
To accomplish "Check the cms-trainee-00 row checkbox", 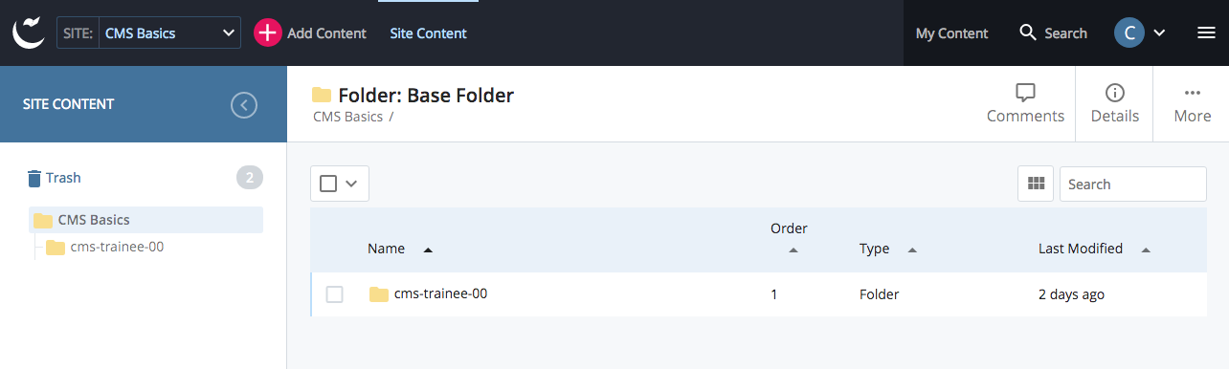I will (x=334, y=294).
